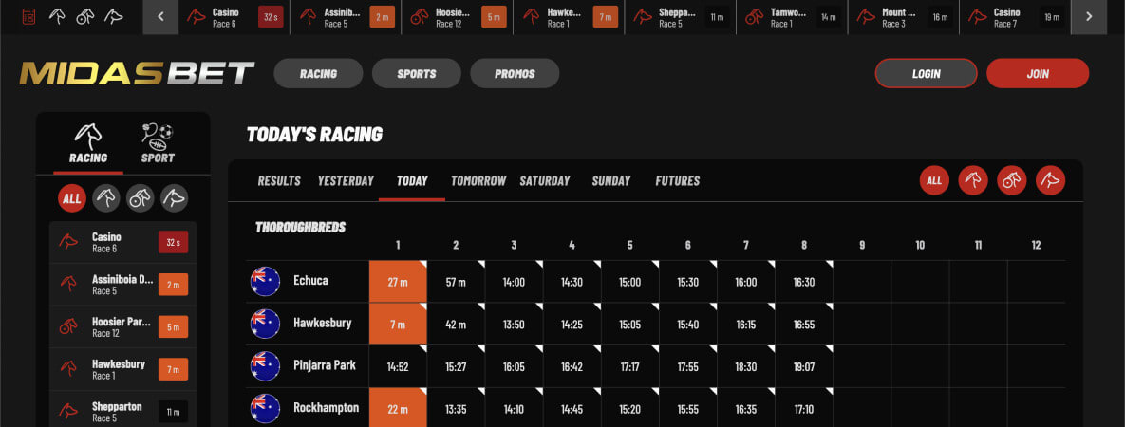Screen dimensions: 1125x427
Task: Click the harness icon beside Hoosier Par... in sidebar
Action: pyautogui.click(x=69, y=327)
